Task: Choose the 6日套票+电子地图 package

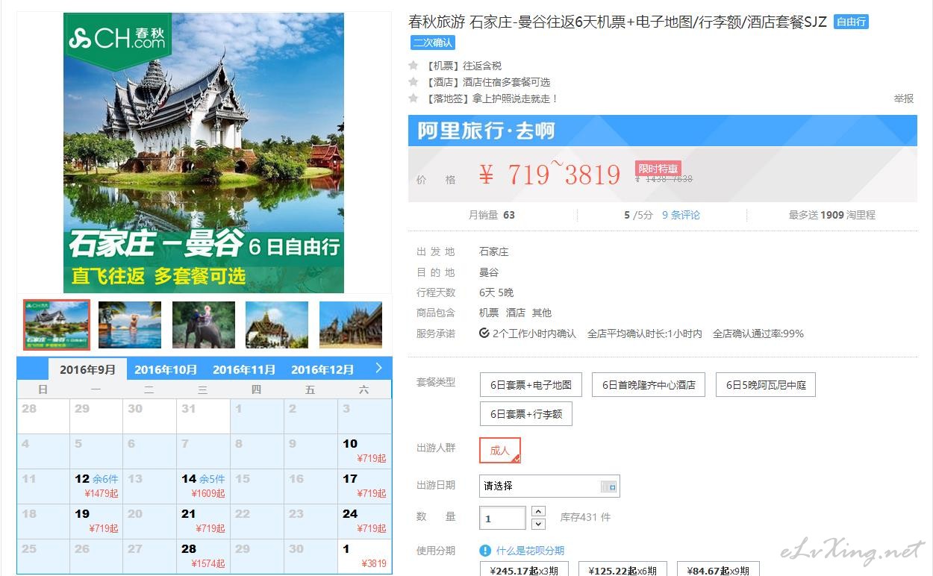Action: (x=531, y=385)
